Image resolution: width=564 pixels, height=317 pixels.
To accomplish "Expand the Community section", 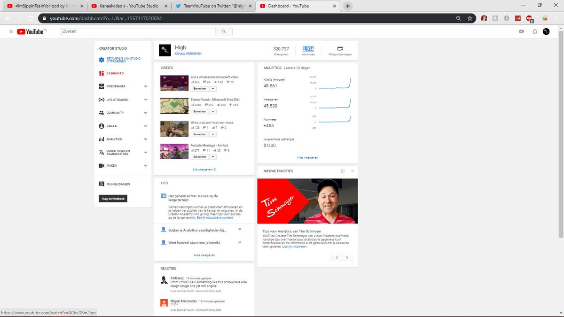I will click(146, 113).
